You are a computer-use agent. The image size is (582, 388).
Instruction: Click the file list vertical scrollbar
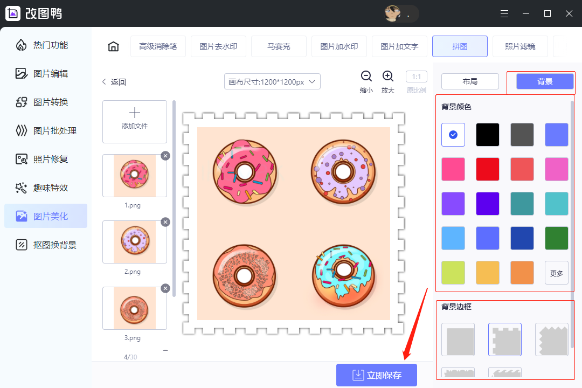click(x=174, y=198)
